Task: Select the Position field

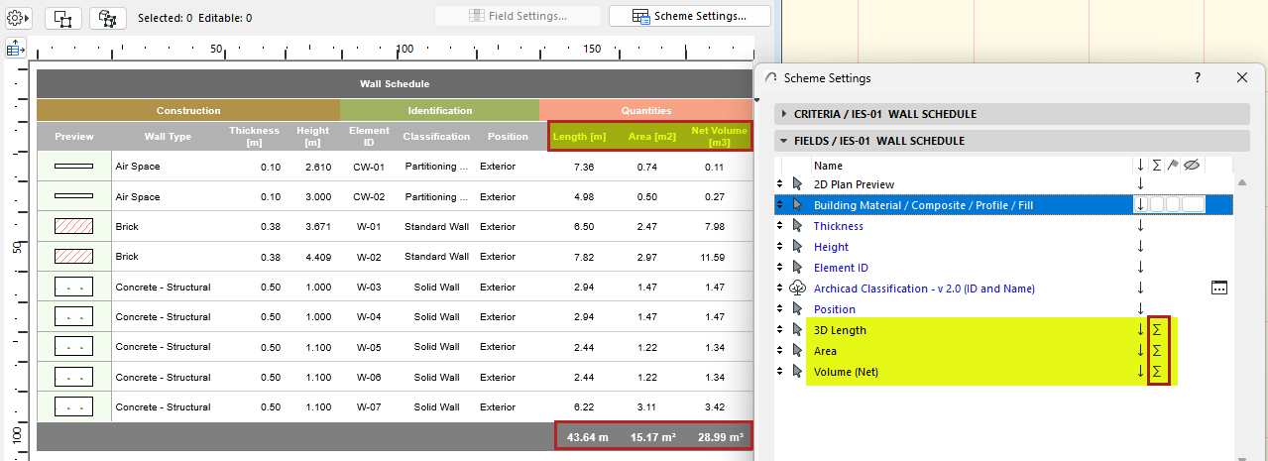Action: pyautogui.click(x=1003, y=309)
